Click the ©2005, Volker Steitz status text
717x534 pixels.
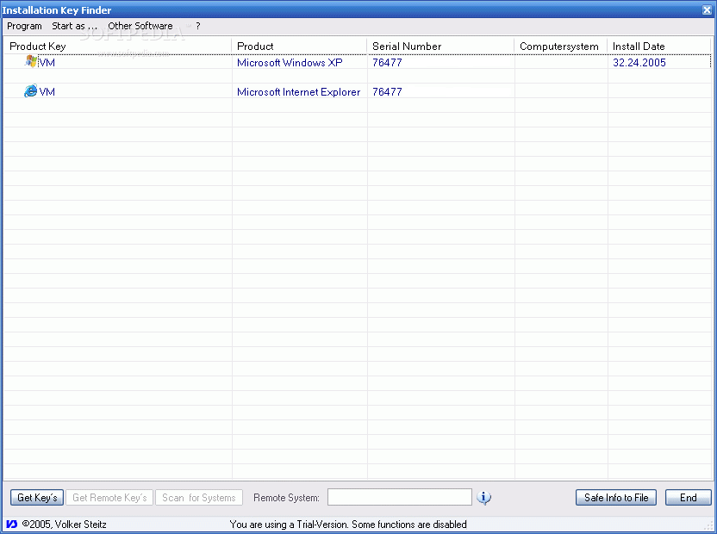pyautogui.click(x=65, y=525)
